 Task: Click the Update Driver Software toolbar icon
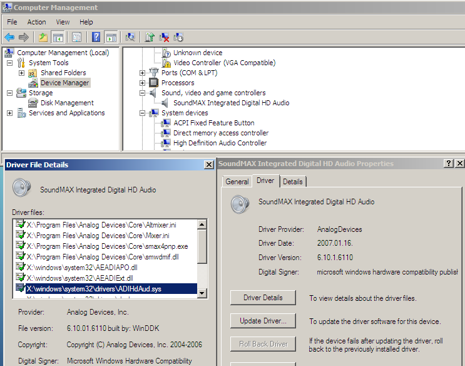150,37
